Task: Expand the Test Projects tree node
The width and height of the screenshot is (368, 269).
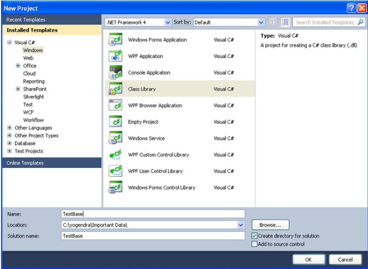Action: 10,151
